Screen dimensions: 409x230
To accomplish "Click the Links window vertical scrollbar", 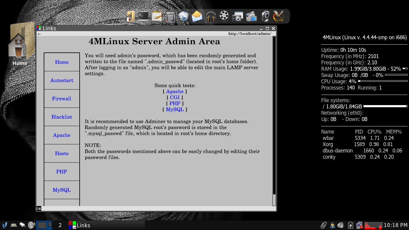I will (x=274, y=121).
